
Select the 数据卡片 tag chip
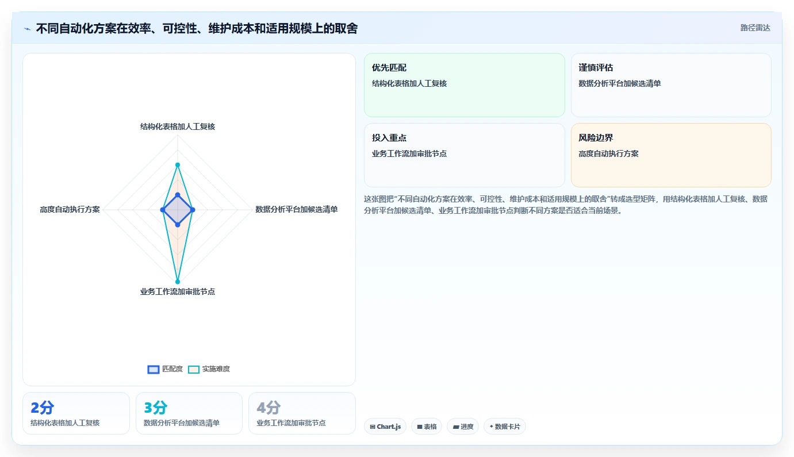point(505,427)
